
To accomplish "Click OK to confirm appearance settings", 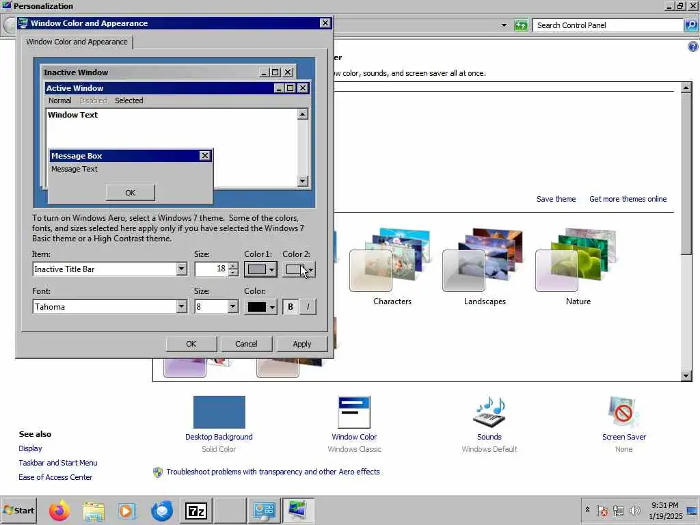I will point(191,344).
